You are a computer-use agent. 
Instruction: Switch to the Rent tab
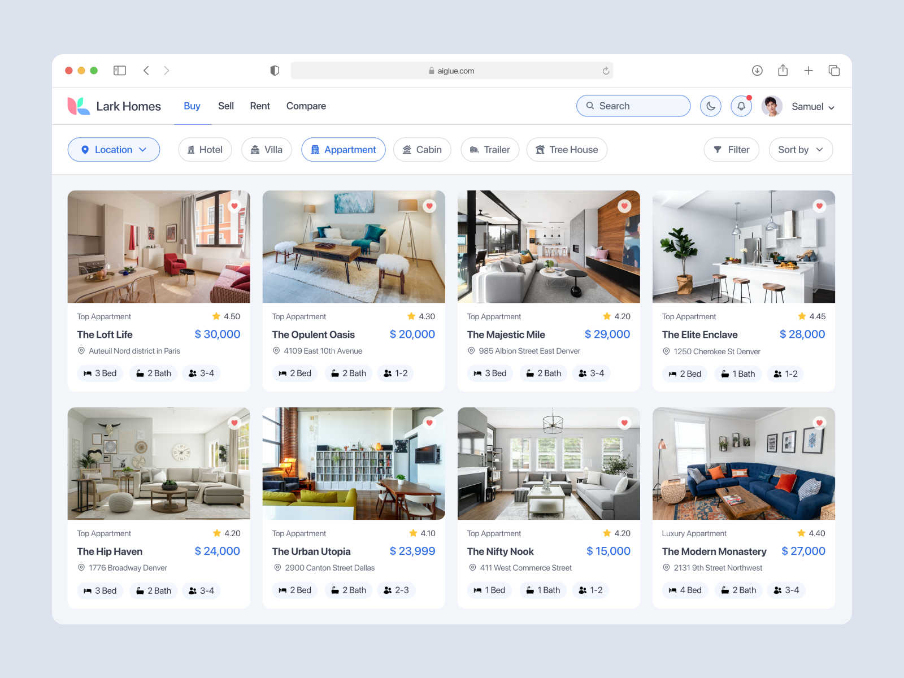(260, 106)
